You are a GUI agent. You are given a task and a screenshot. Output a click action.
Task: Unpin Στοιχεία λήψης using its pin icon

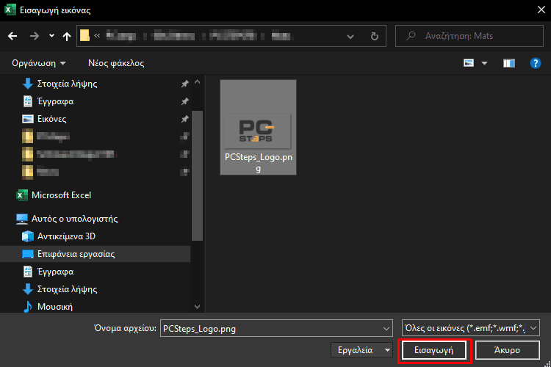click(185, 84)
